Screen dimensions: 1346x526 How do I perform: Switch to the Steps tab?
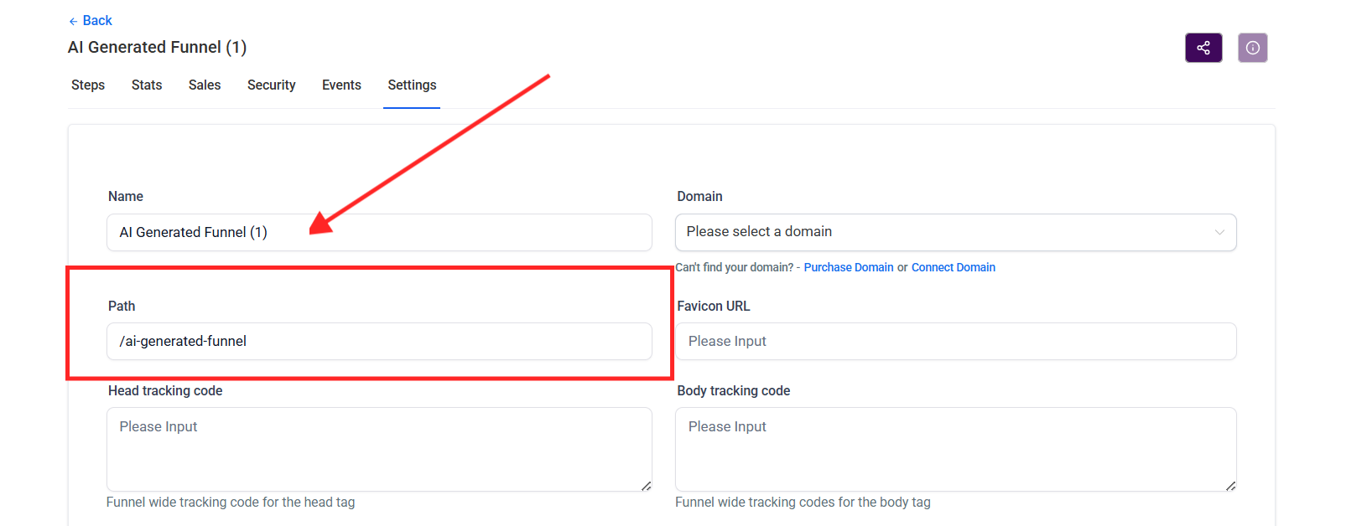88,85
